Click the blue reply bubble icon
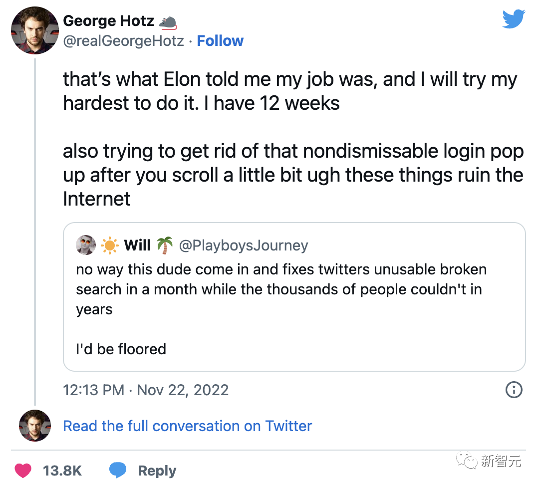539x485 pixels. [x=117, y=471]
